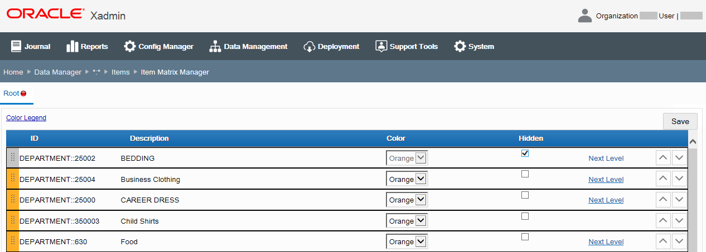The width and height of the screenshot is (706, 252).
Task: Check Hidden for Food
Action: [525, 237]
